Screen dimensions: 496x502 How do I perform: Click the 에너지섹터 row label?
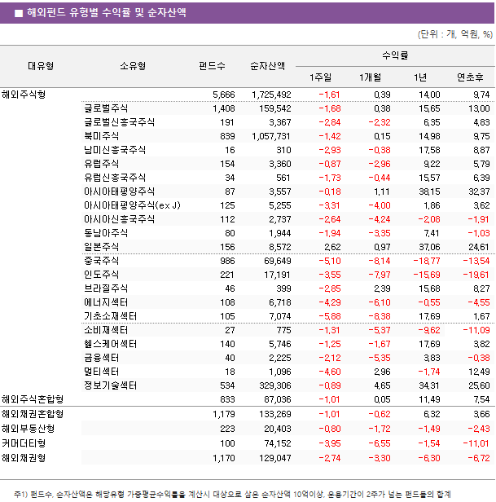(x=106, y=302)
